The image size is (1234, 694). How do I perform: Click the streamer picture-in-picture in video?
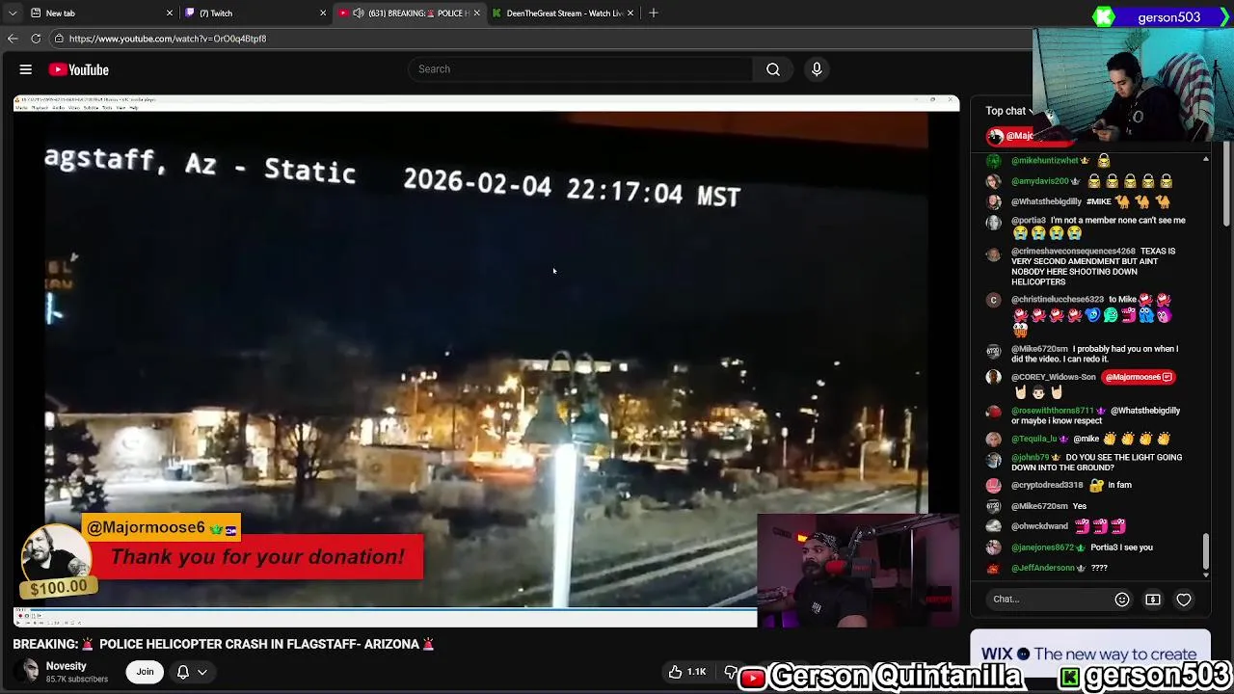coord(858,571)
